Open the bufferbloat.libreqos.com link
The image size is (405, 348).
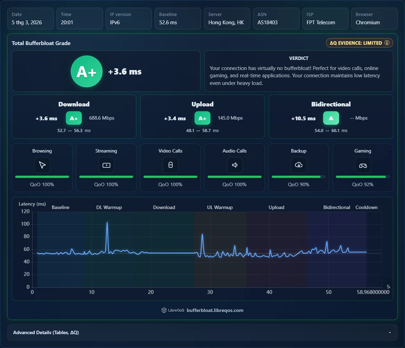click(215, 310)
